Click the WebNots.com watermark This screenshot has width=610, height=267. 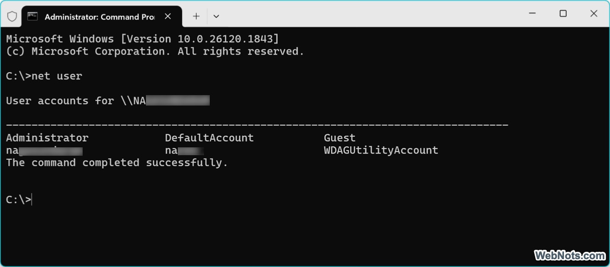(x=569, y=256)
